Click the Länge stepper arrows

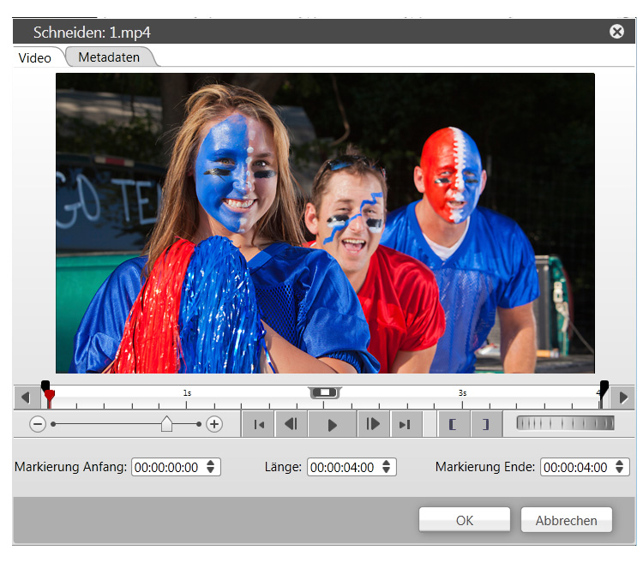click(387, 467)
